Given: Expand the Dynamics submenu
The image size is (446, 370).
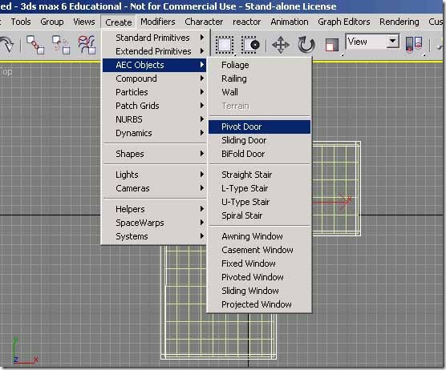Looking at the screenshot, I should [154, 133].
